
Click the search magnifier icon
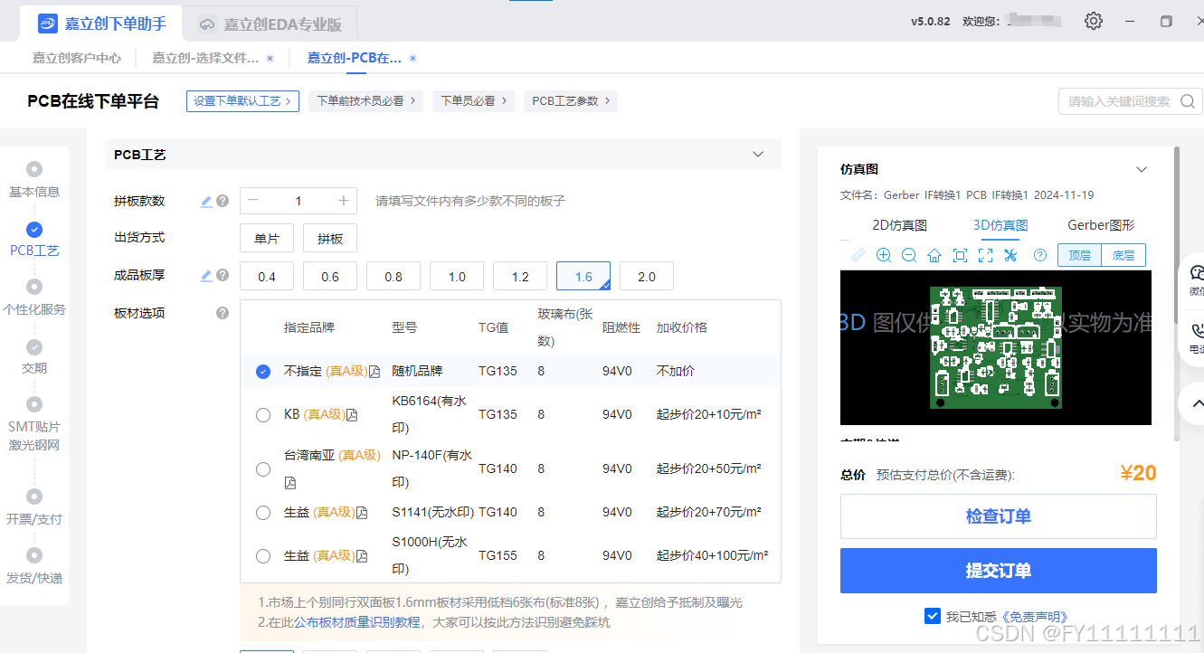coord(1189,101)
